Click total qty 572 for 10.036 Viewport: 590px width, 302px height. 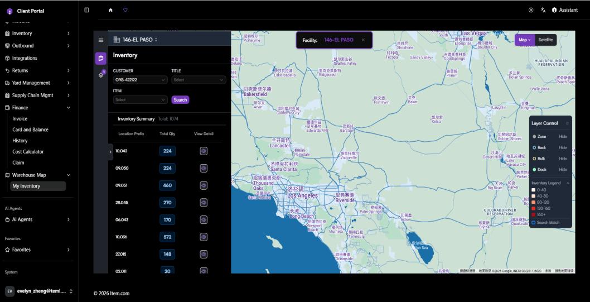click(167, 237)
